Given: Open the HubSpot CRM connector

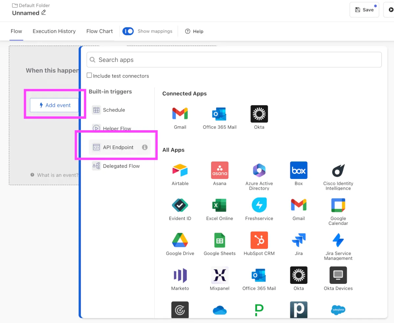Looking at the screenshot, I should click(259, 240).
